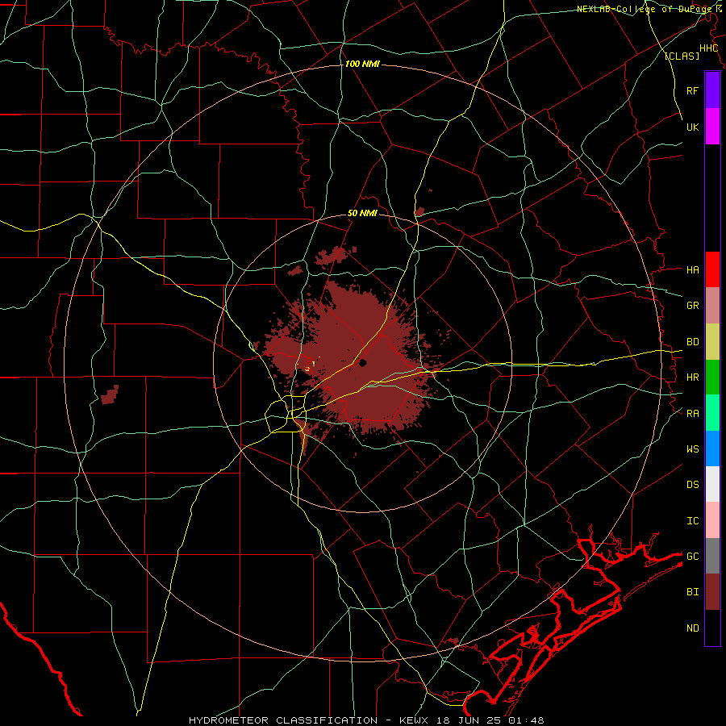Click the gray GC legend swatch
Viewport: 726px width, 726px height.
[712, 556]
